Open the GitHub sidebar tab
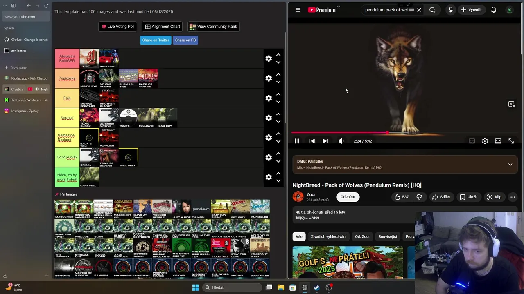524x294 pixels. 26,40
